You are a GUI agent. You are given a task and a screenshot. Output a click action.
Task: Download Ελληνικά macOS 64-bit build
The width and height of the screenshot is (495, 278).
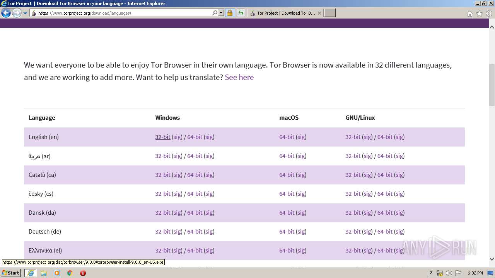[x=287, y=250]
